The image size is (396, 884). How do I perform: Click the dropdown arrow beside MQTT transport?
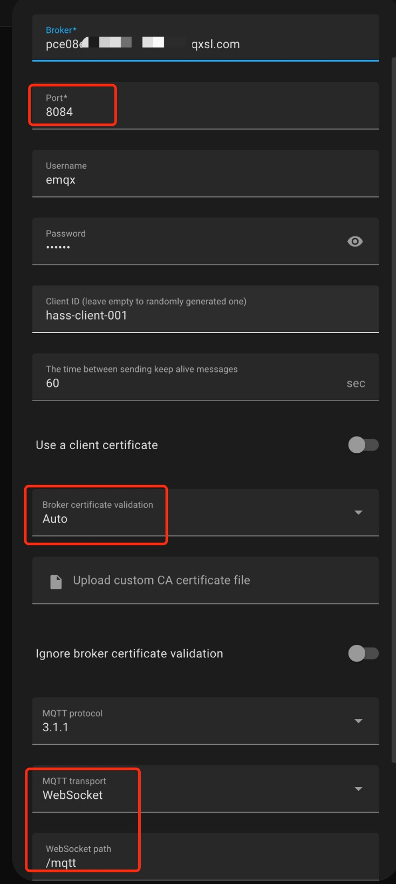(x=358, y=789)
